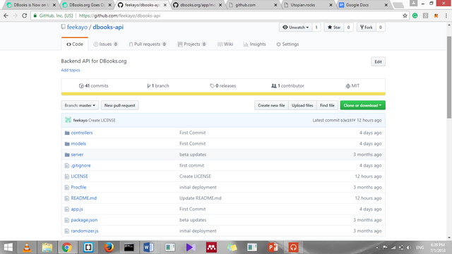Open the Insights tab
Screen dimensions: 452x254
point(254,44)
